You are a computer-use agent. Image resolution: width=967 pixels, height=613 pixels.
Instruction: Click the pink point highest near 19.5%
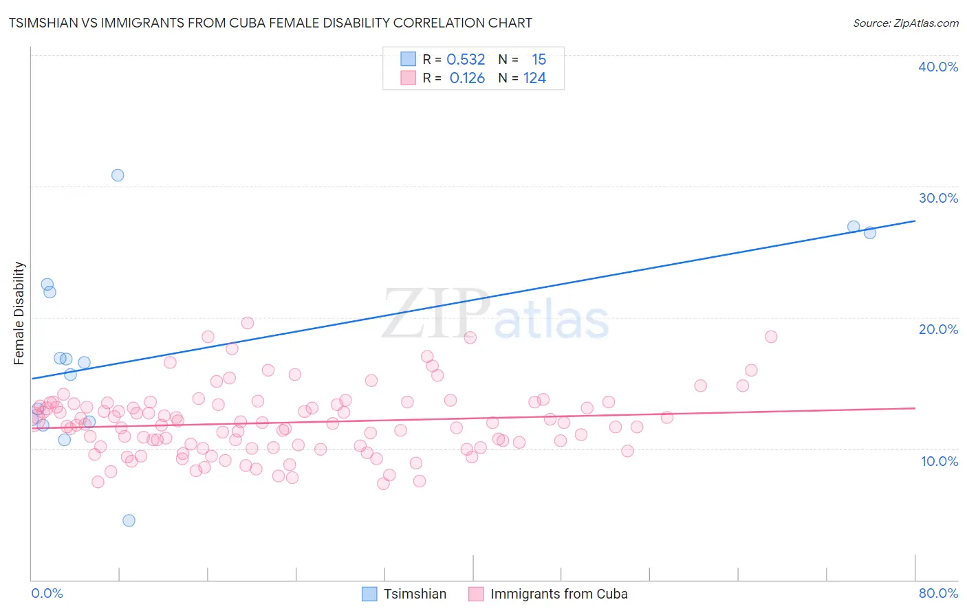point(248,323)
